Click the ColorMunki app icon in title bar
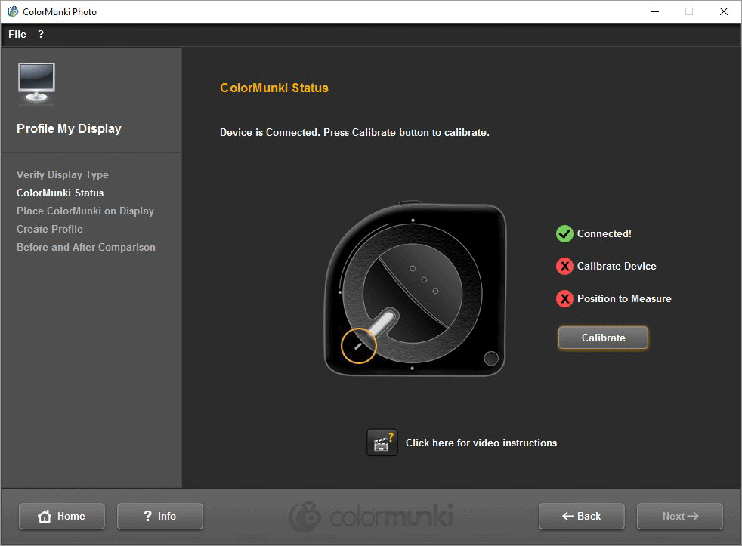 [x=12, y=11]
